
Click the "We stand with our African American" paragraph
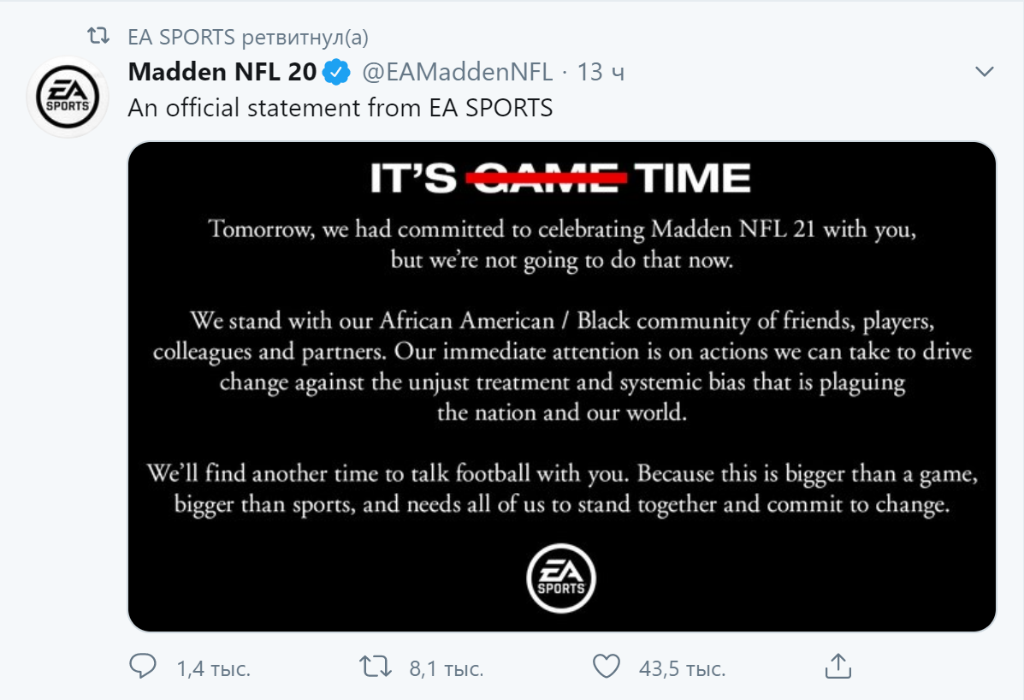tap(561, 367)
